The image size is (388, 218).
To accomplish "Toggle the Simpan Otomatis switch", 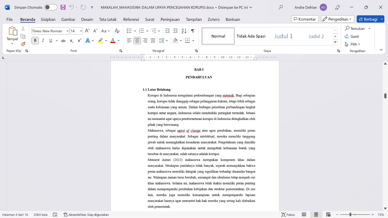I will (x=51, y=7).
